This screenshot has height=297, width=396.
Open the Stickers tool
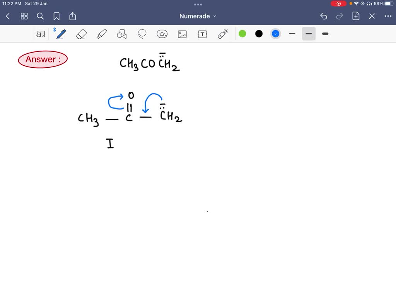[162, 34]
